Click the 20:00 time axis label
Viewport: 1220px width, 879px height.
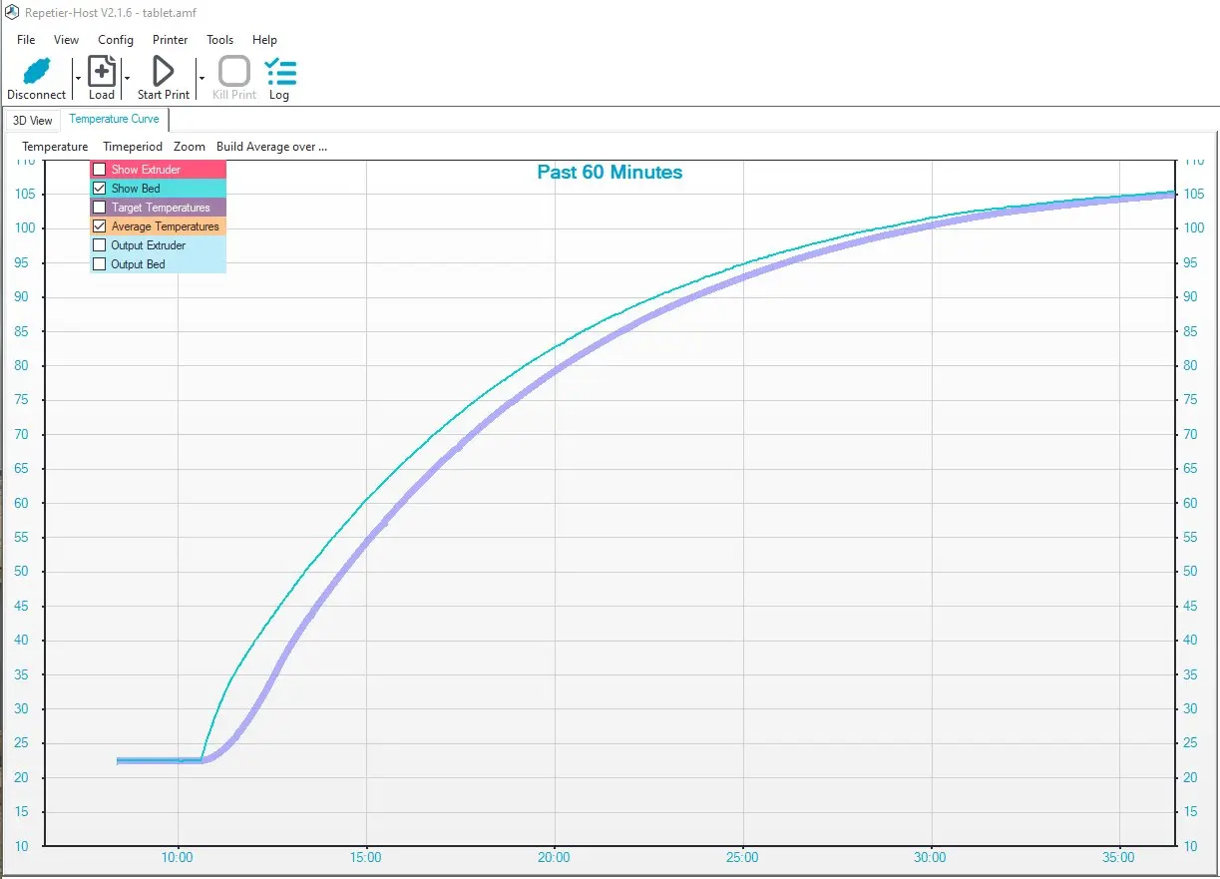click(x=555, y=858)
